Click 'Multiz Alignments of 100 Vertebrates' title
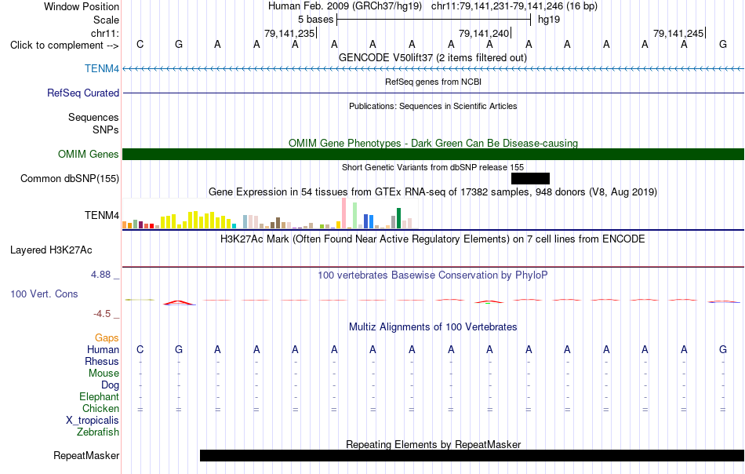 (x=433, y=326)
